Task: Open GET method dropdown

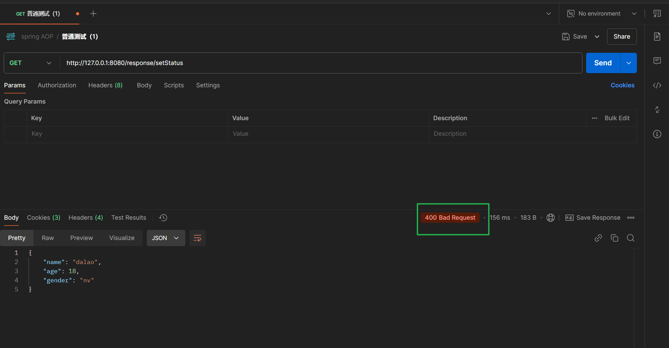Action: 30,63
